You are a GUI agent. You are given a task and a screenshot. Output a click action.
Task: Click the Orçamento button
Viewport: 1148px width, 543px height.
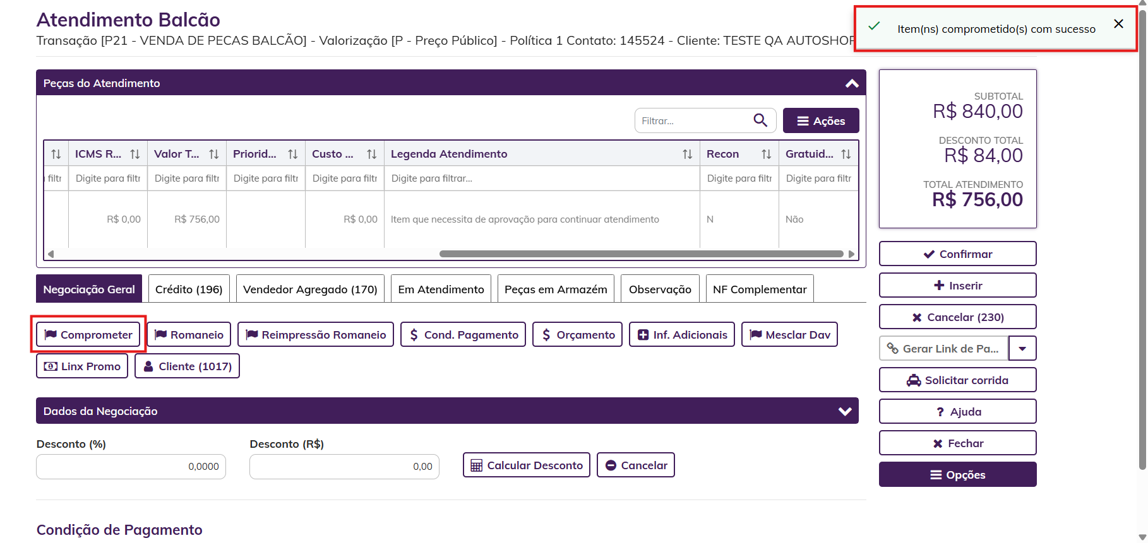[578, 334]
